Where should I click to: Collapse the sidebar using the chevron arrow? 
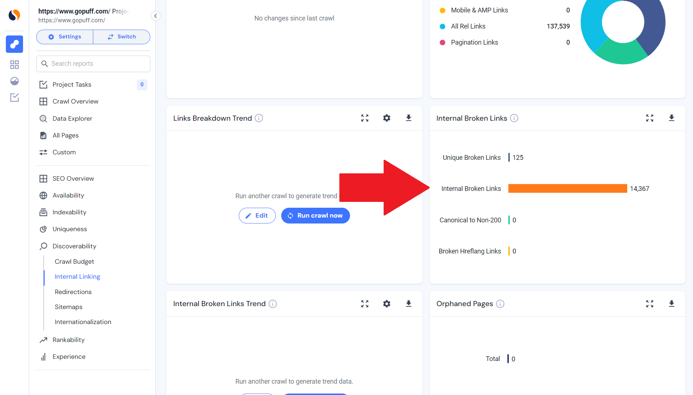155,16
